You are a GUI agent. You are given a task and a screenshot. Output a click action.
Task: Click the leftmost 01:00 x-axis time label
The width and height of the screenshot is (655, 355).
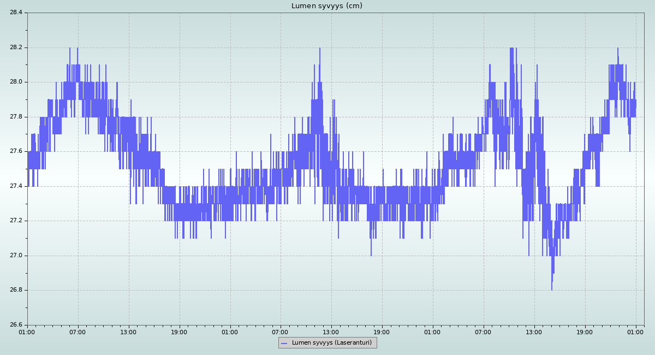click(27, 332)
